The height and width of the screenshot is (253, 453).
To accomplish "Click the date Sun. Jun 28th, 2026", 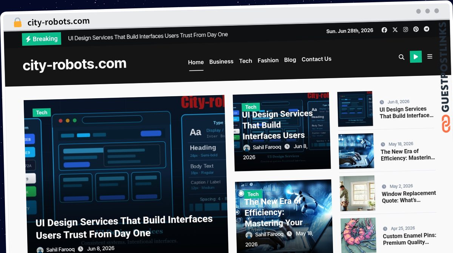I will [x=350, y=31].
